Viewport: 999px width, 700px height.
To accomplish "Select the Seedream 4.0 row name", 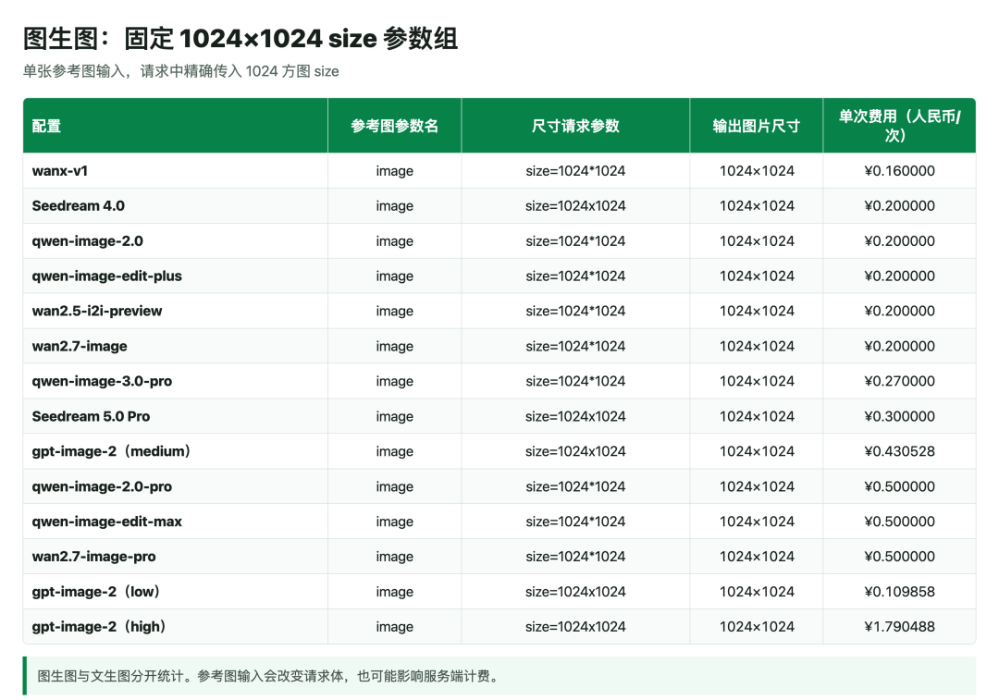I will pos(79,205).
